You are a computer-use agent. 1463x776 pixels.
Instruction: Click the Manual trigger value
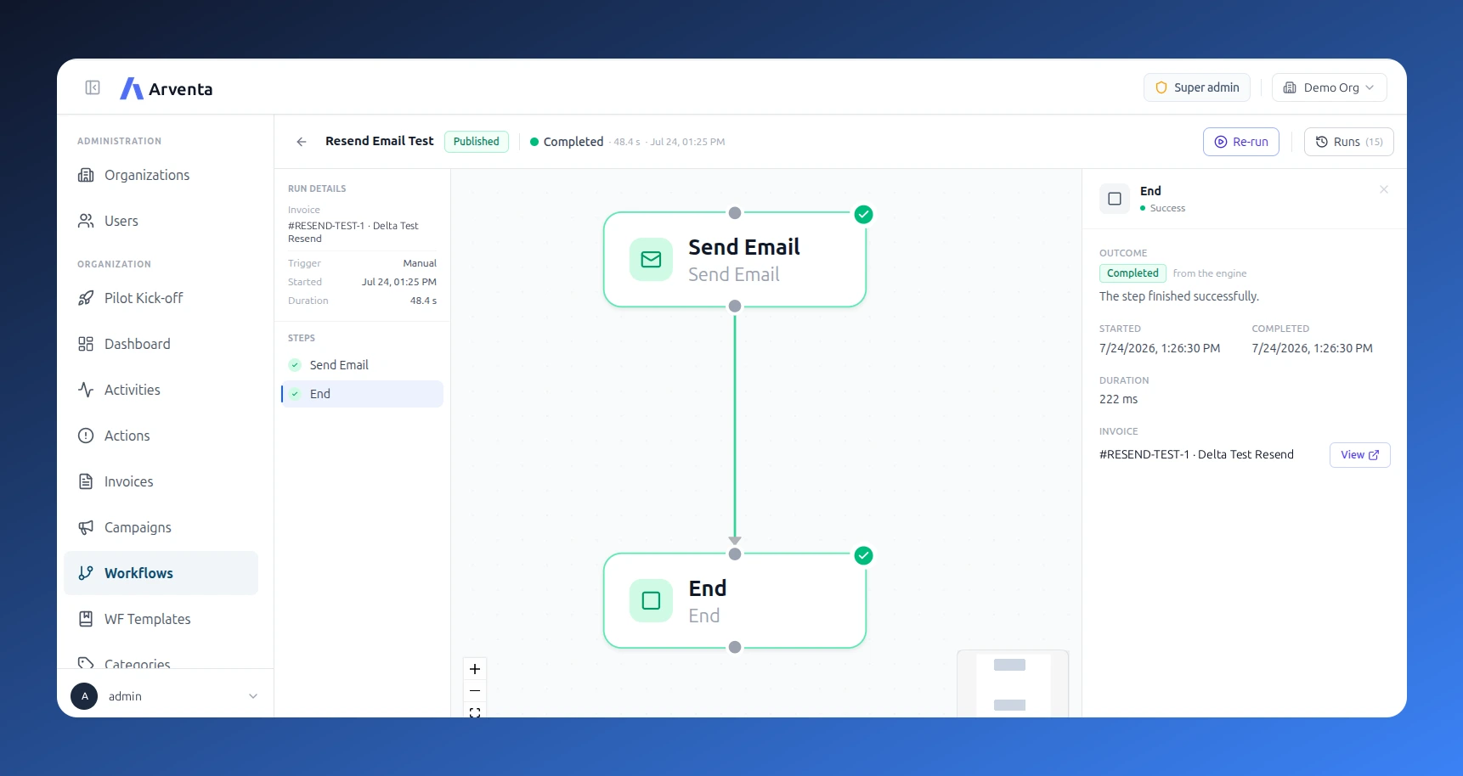pos(420,263)
